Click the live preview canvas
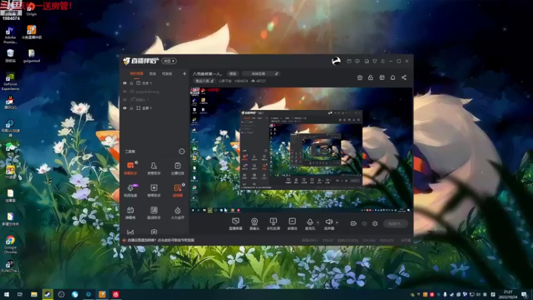 pos(301,150)
